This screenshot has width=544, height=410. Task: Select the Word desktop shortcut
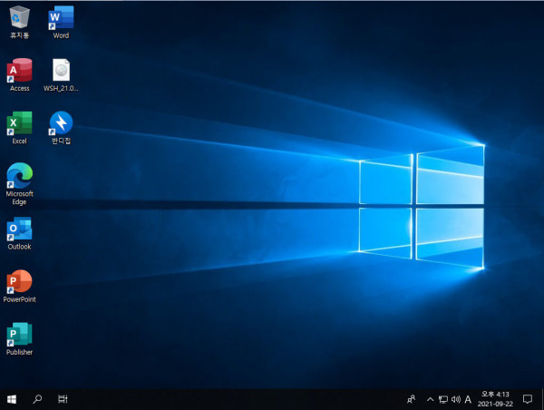(61, 22)
